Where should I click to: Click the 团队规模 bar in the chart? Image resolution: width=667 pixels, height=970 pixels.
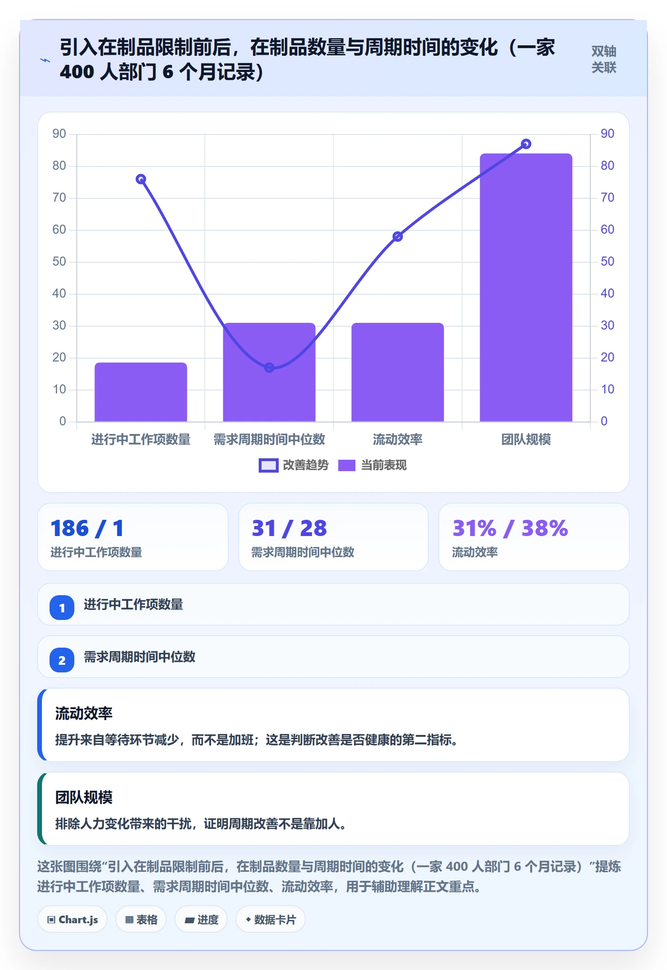[526, 288]
